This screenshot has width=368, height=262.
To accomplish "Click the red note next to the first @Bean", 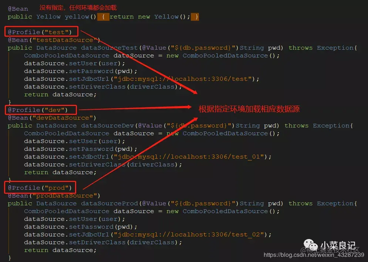I will click(78, 7).
